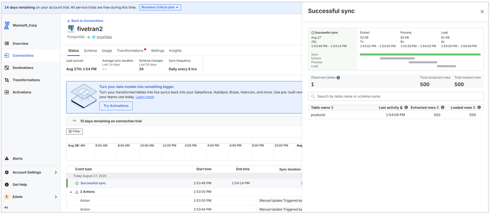Open the Transformations tab
This screenshot has height=214, width=490.
point(130,51)
